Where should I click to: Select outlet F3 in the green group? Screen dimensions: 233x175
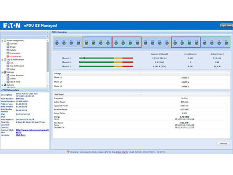tap(219, 43)
